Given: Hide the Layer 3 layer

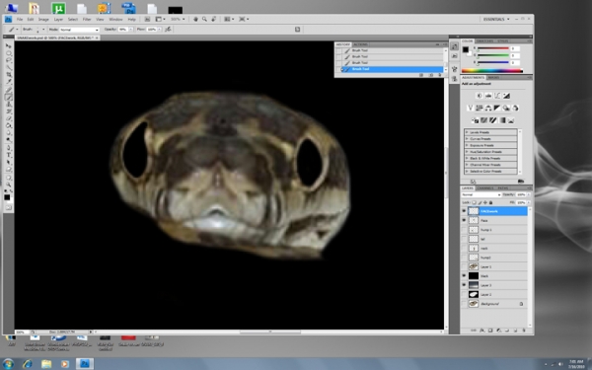Looking at the screenshot, I should pyautogui.click(x=464, y=285).
